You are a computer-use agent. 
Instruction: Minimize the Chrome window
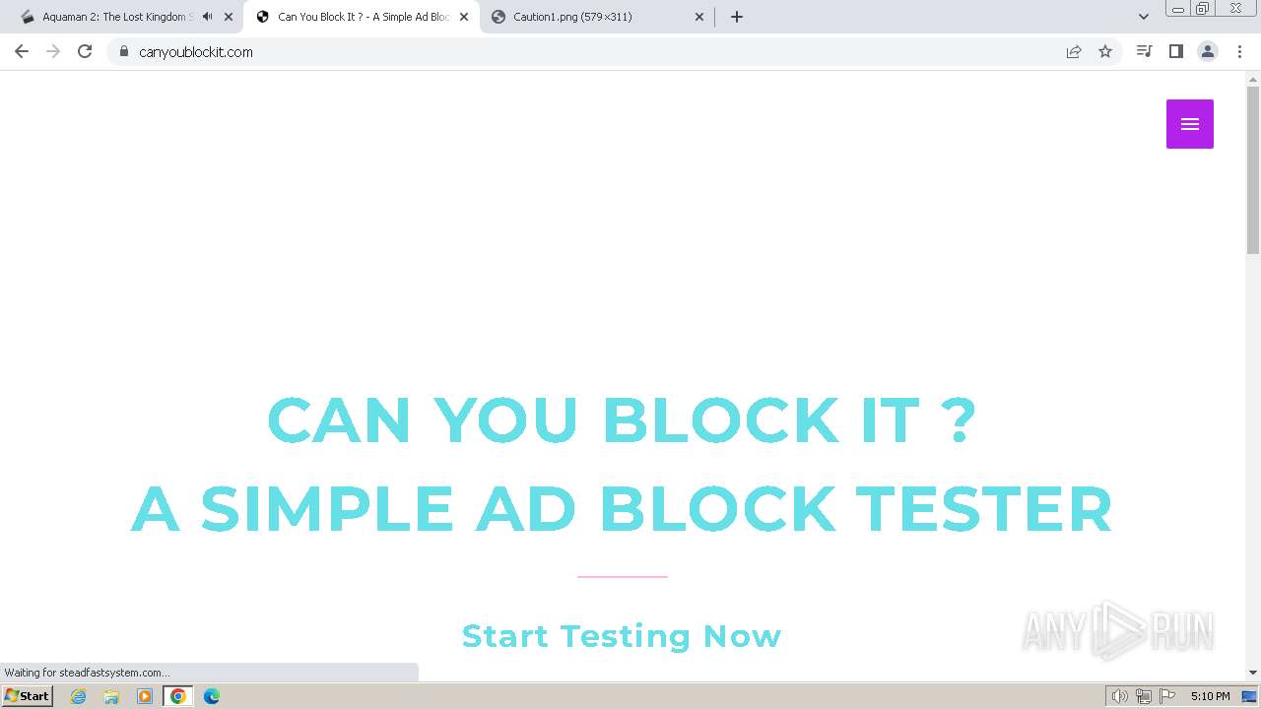(x=1177, y=9)
